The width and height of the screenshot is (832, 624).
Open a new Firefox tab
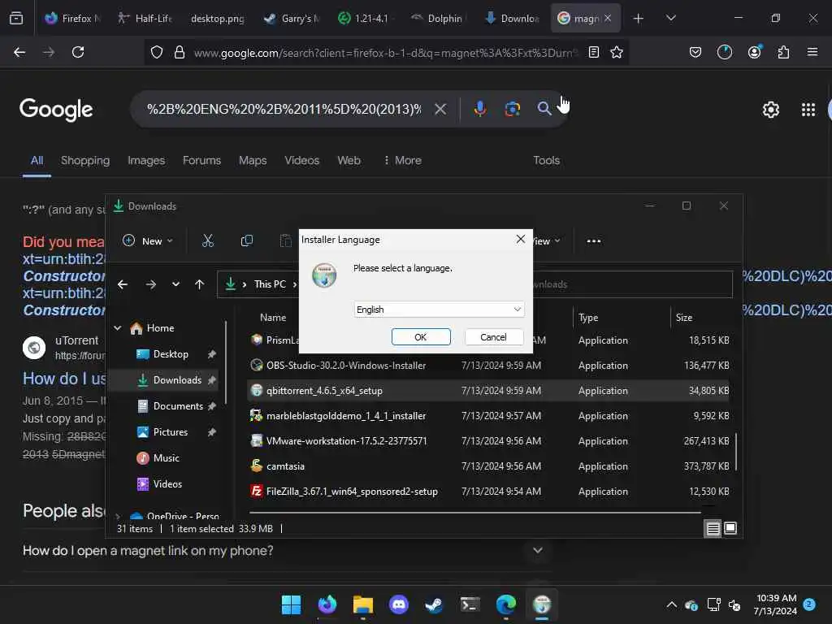point(639,18)
